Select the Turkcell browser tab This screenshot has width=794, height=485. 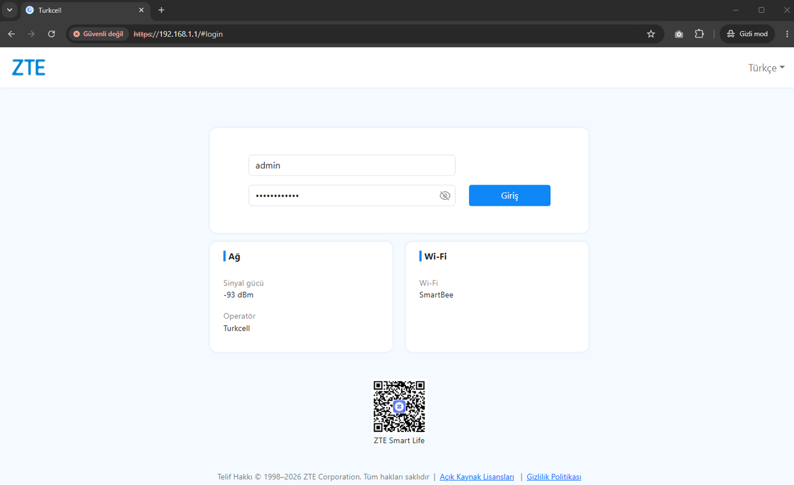[x=85, y=10]
